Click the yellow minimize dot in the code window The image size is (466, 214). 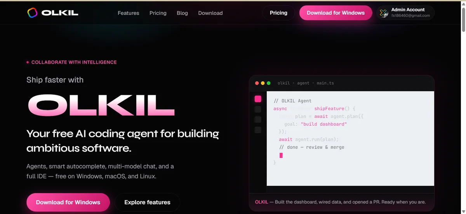pos(263,83)
